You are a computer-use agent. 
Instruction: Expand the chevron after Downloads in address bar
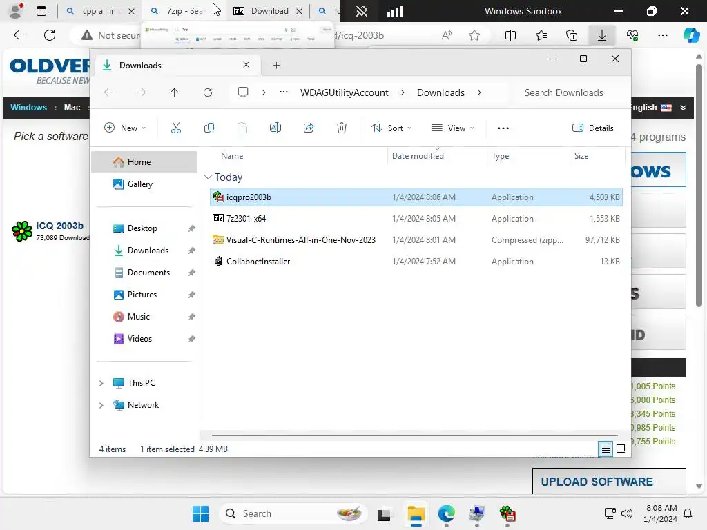479,92
